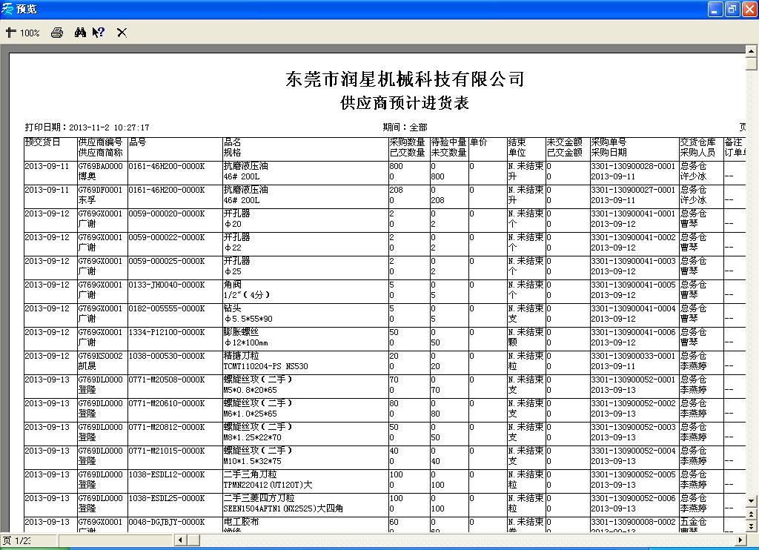The width and height of the screenshot is (759, 550).
Task: Click item number 0182-005555-0000K
Action: click(x=167, y=308)
